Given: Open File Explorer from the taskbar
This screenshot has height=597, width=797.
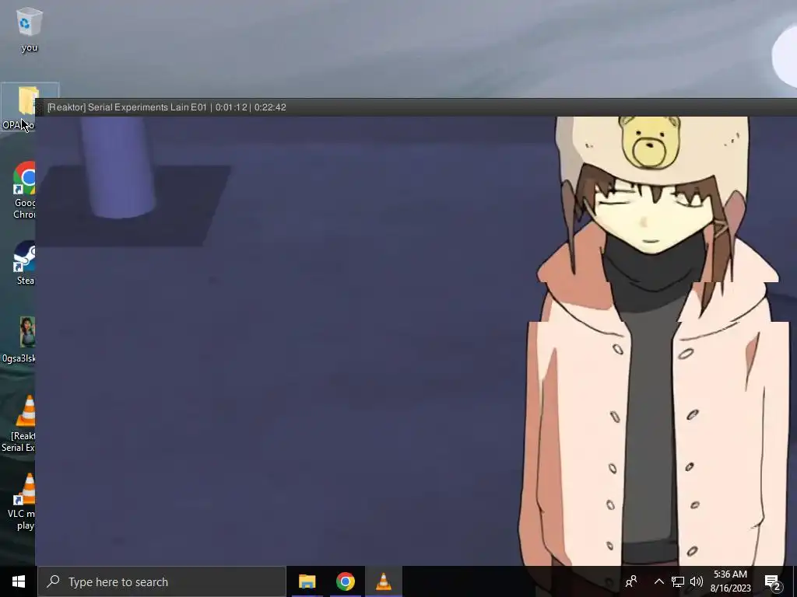Looking at the screenshot, I should tap(307, 581).
